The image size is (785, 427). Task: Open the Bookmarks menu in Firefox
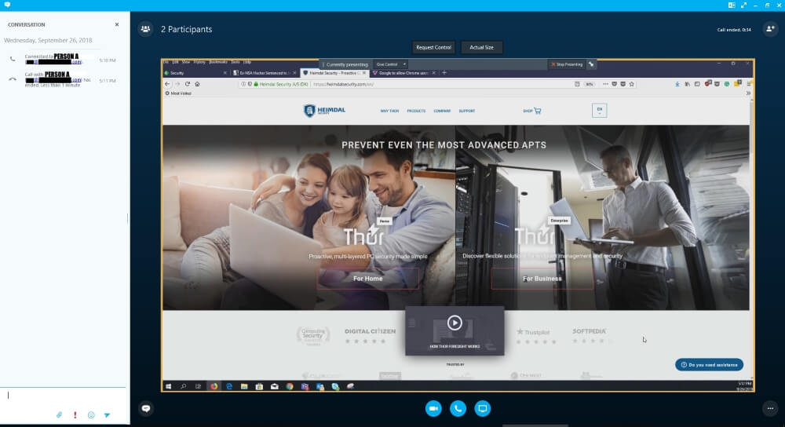217,61
